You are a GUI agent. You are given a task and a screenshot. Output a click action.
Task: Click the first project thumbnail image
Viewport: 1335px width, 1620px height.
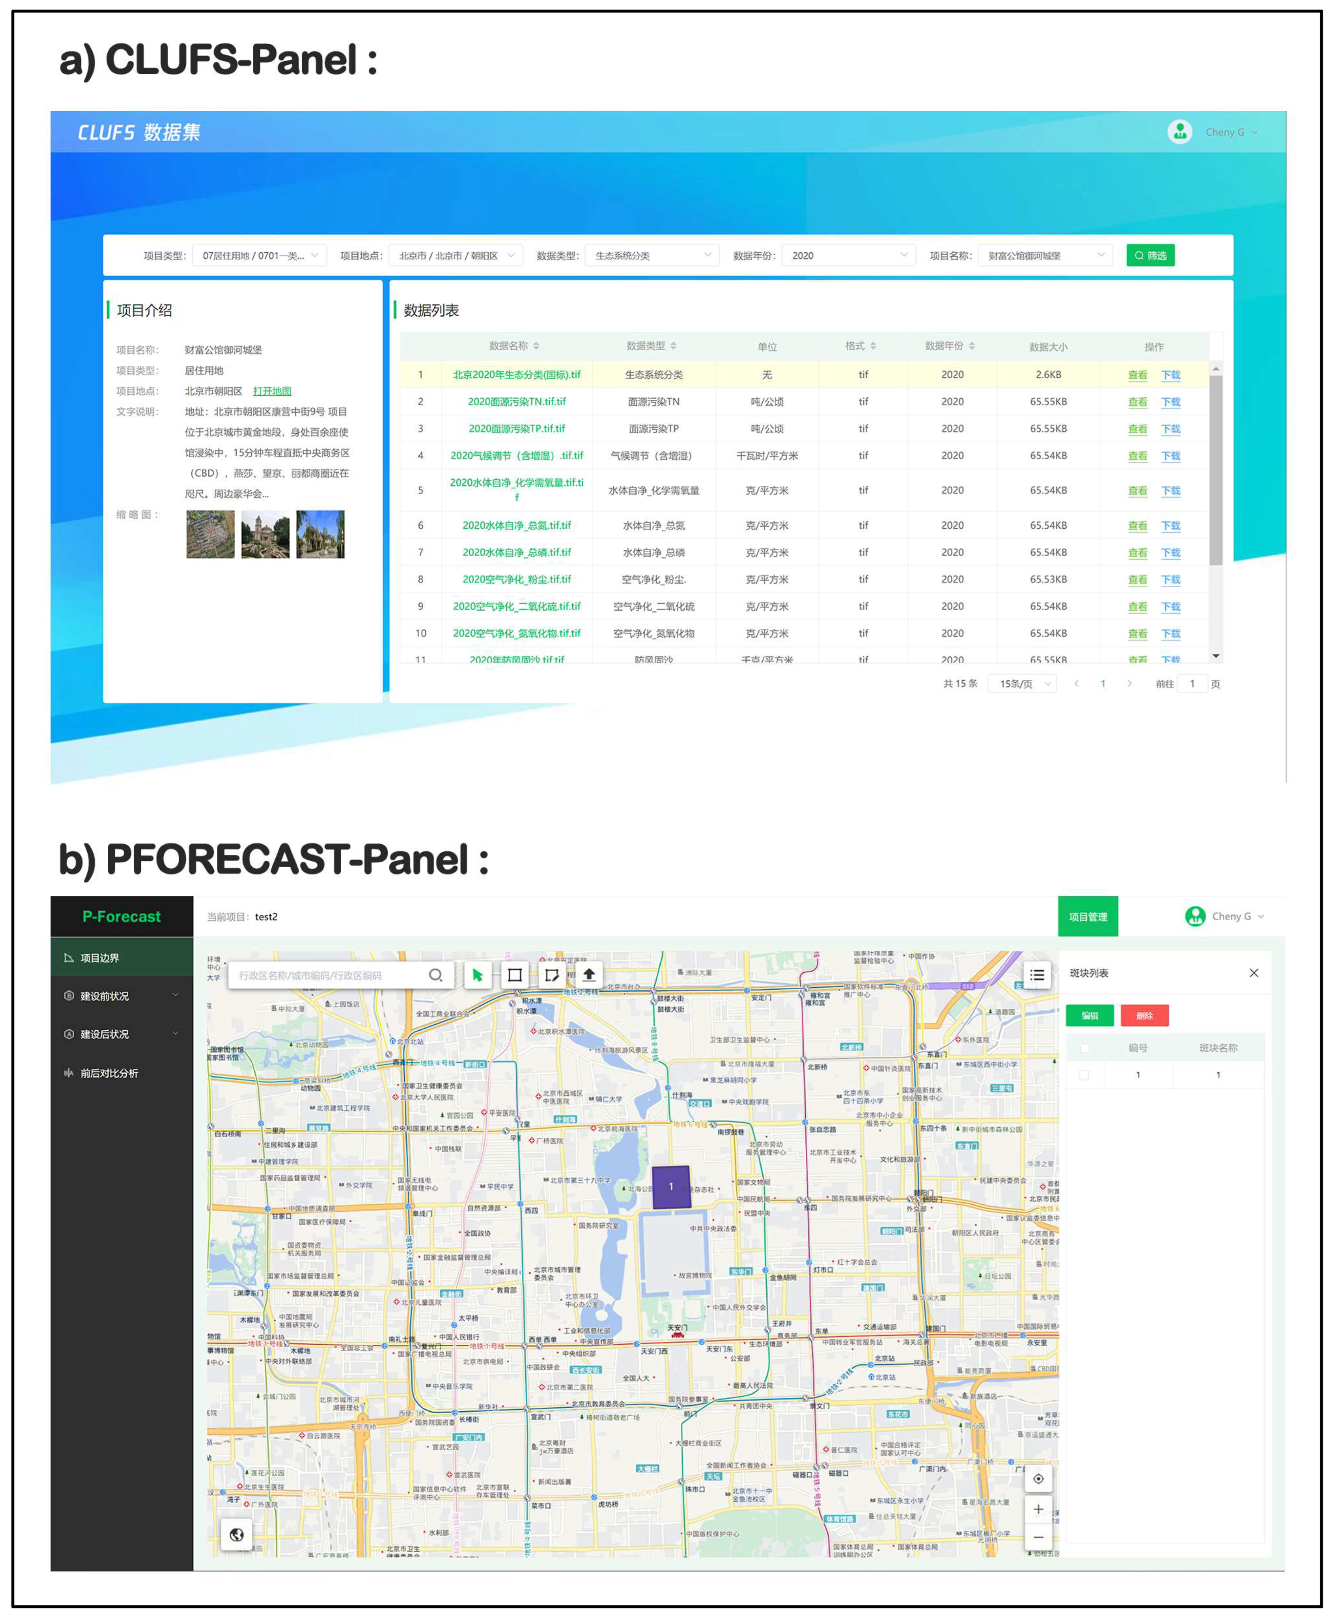point(210,533)
